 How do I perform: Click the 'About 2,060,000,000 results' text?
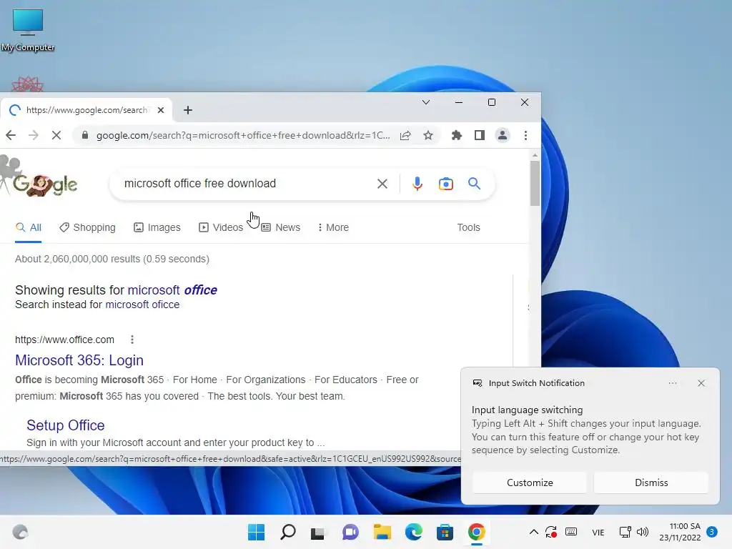(112, 259)
